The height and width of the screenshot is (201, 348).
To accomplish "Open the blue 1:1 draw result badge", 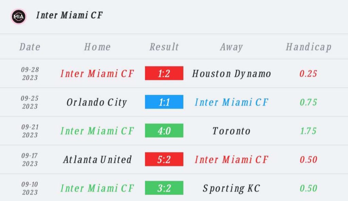I will point(164,102).
